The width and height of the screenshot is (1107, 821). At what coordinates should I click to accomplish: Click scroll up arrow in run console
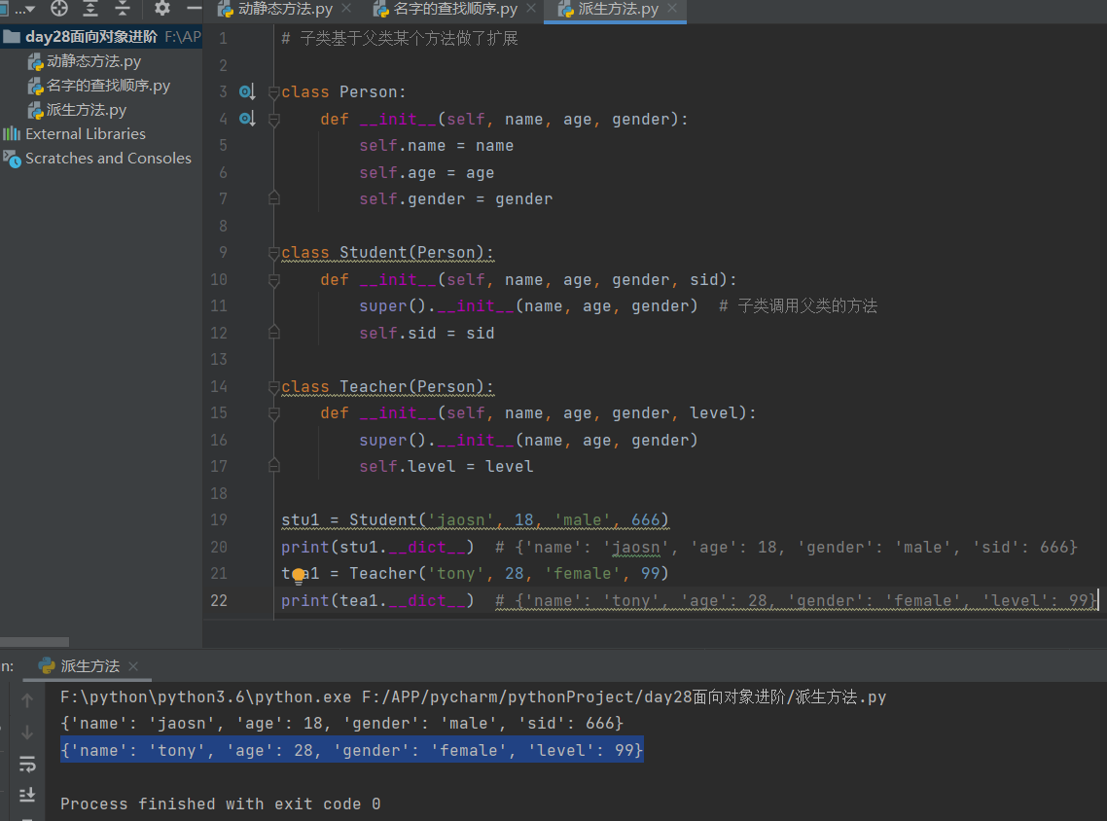point(27,700)
